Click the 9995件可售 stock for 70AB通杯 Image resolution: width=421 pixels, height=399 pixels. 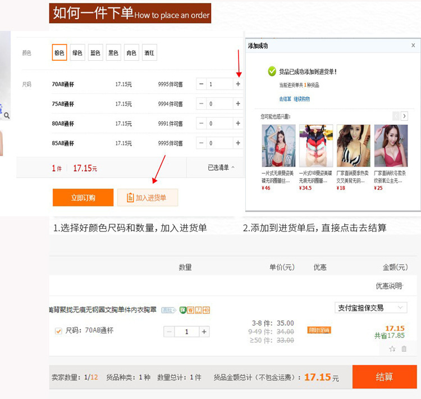point(170,84)
